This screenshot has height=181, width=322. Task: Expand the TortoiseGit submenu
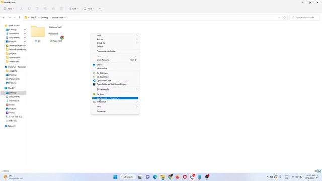click(x=115, y=102)
